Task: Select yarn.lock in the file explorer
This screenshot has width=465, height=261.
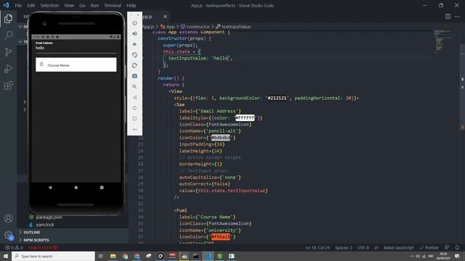Action: 45,225
